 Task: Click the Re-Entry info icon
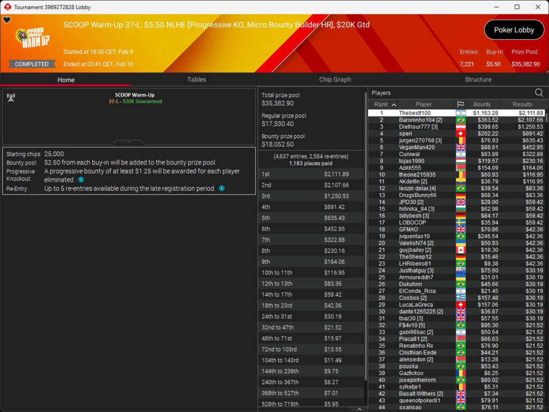point(221,189)
